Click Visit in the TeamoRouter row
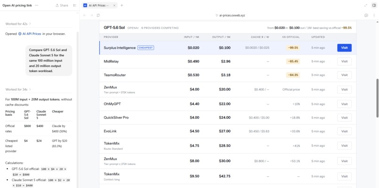379x188 pixels. (x=344, y=75)
